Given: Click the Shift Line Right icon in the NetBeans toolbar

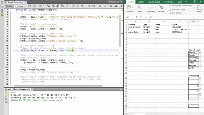Looking at the screenshot, I should coord(94,6).
